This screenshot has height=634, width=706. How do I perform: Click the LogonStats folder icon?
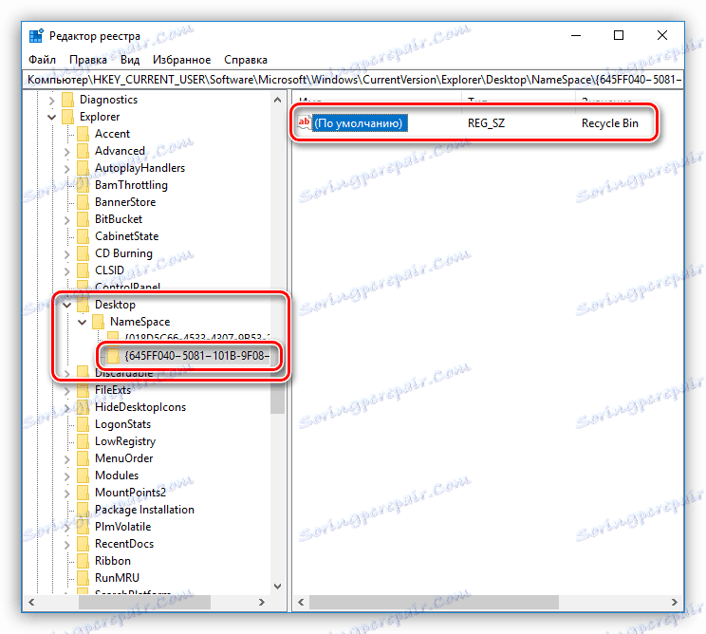83,424
